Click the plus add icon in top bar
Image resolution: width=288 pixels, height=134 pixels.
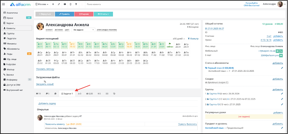53,4
